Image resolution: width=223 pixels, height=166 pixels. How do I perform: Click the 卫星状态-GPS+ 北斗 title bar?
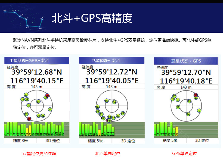pyautogui.click(x=37, y=61)
